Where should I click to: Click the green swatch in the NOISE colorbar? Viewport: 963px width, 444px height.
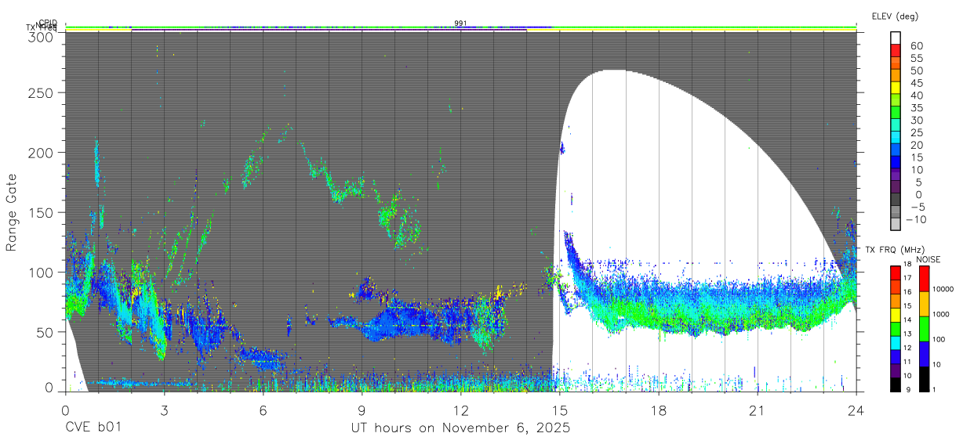[924, 329]
